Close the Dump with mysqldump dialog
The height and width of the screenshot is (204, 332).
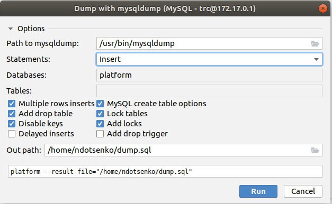(x=322, y=8)
